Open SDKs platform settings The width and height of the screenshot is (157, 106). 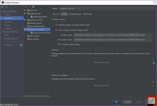7,35
